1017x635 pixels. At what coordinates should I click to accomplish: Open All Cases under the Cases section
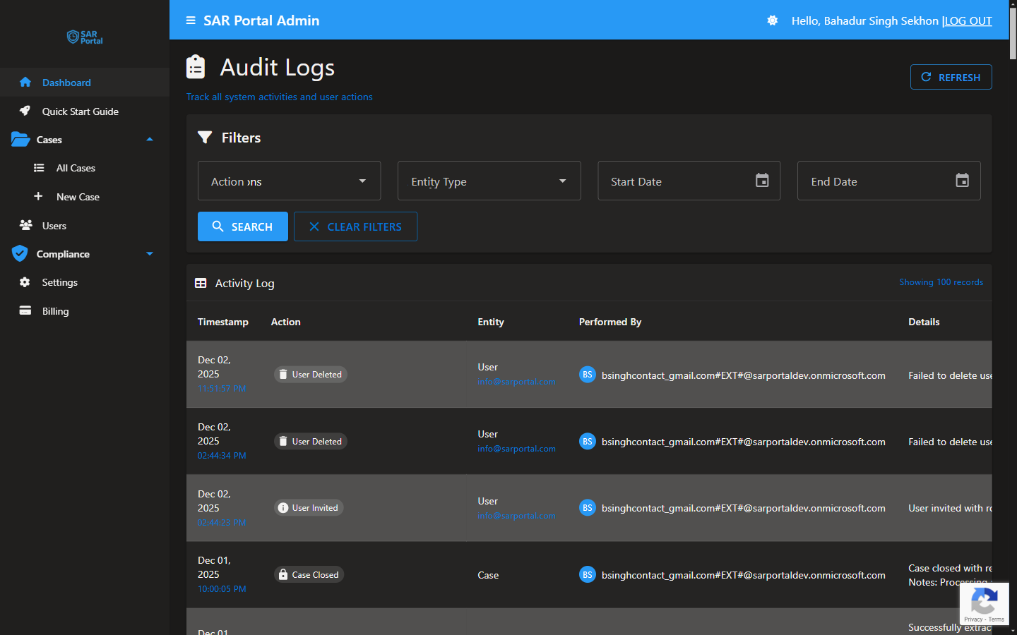click(x=75, y=168)
